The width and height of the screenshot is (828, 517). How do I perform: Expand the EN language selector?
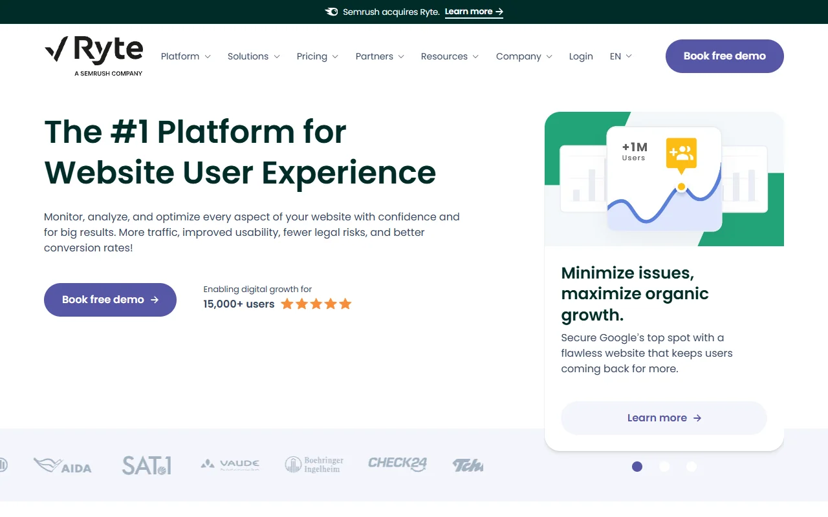point(620,56)
